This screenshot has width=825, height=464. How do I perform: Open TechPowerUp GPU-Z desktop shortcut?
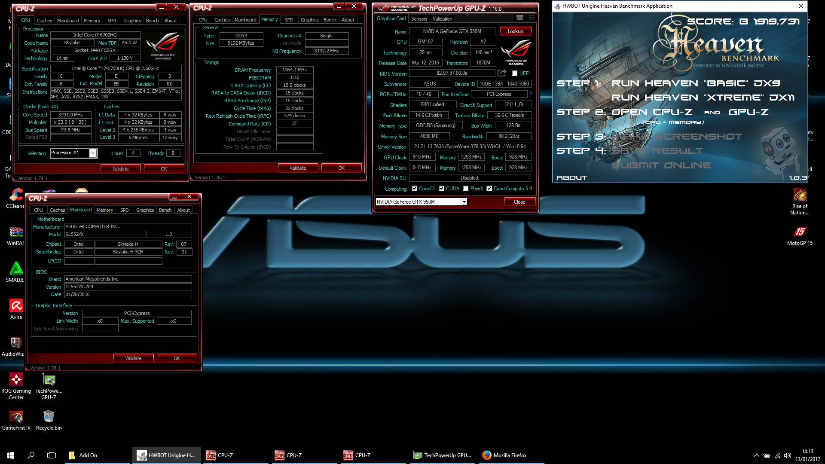[x=49, y=386]
